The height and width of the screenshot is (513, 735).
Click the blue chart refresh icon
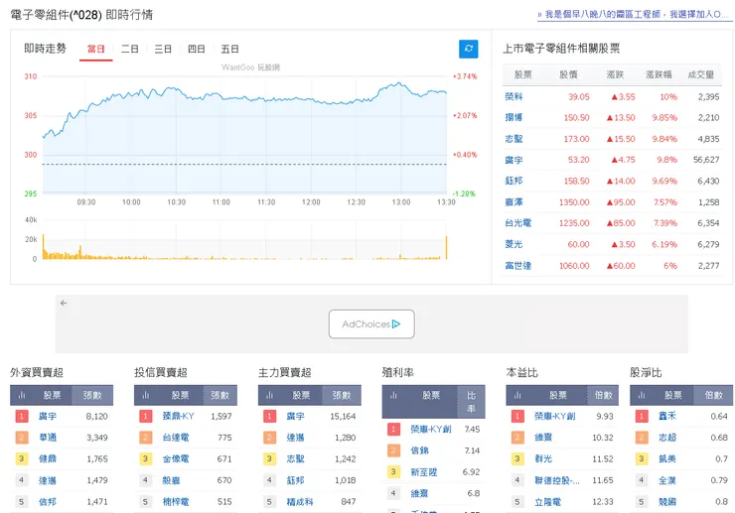click(469, 49)
